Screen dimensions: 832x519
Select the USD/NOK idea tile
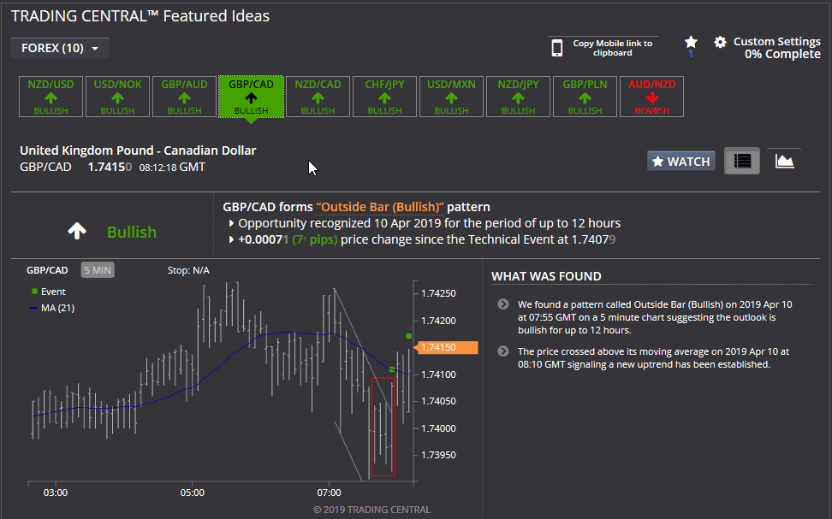[118, 97]
